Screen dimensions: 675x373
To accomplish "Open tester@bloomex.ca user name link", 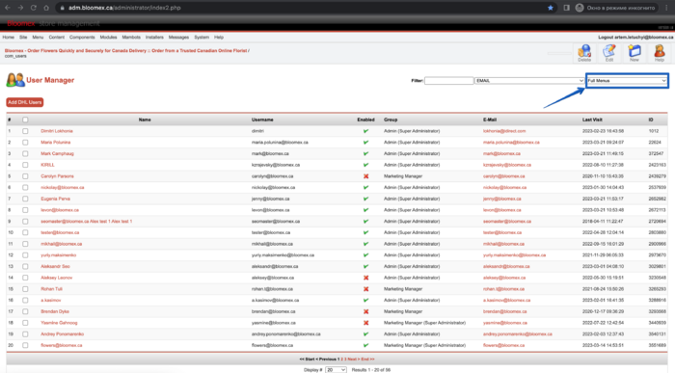I will (x=60, y=232).
